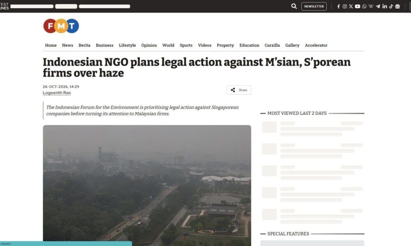This screenshot has height=246, width=411.
Task: Click the article headline about Indonesian NGO
Action: coord(196,68)
